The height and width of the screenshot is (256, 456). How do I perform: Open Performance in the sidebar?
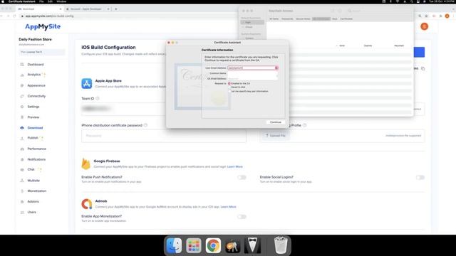(36, 149)
